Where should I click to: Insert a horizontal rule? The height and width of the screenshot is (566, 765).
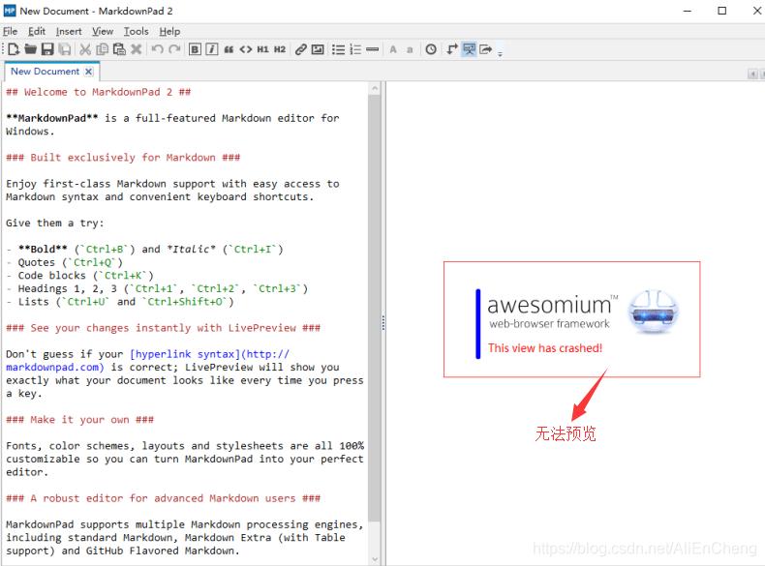click(372, 49)
